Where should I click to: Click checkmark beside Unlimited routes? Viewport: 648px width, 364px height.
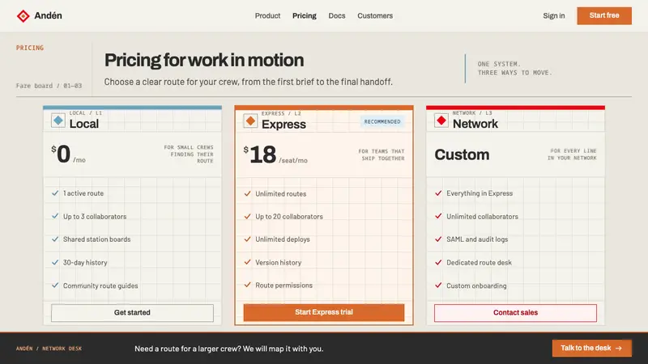(x=247, y=193)
